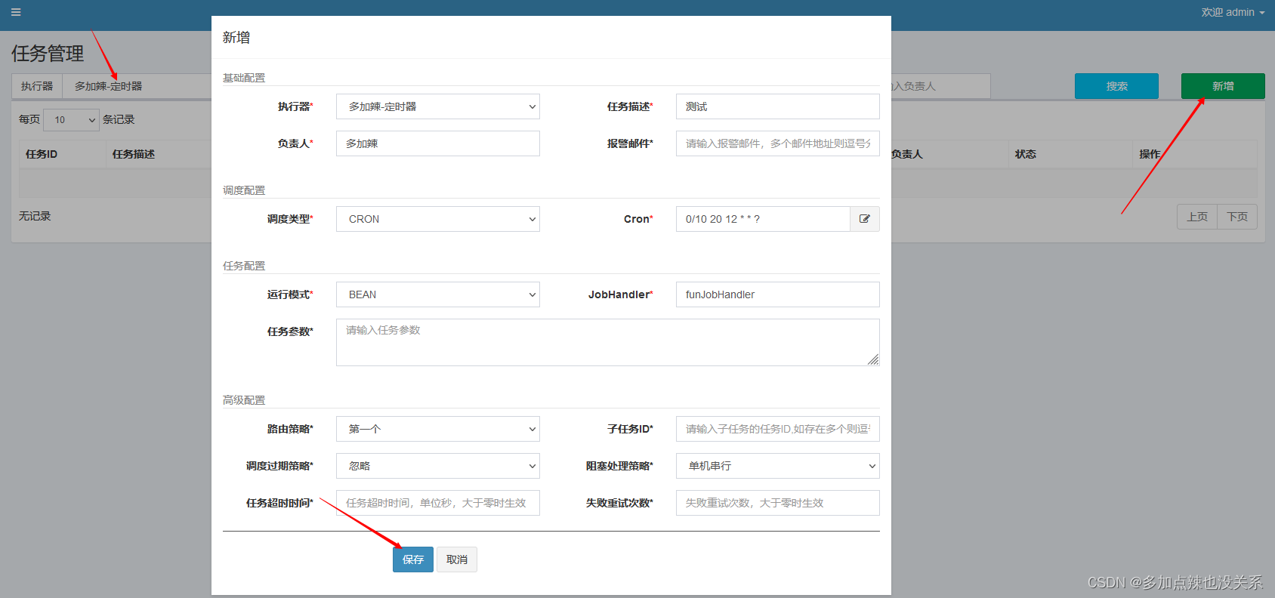
Task: Toggle the hamburger sidebar menu icon
Action: click(16, 12)
